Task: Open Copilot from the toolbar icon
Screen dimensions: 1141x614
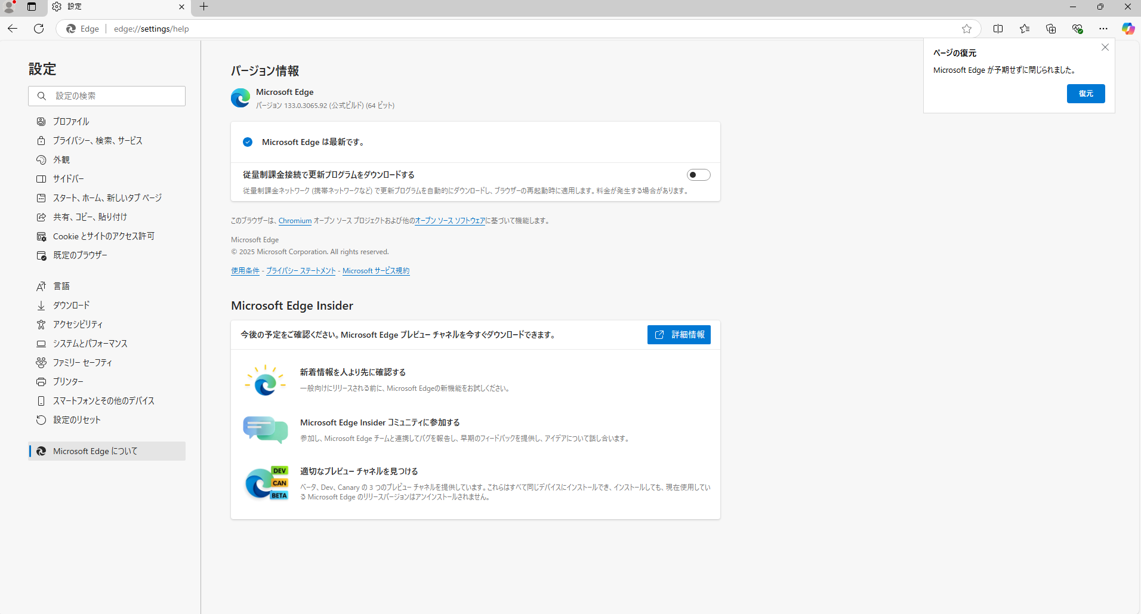Action: coord(1128,29)
